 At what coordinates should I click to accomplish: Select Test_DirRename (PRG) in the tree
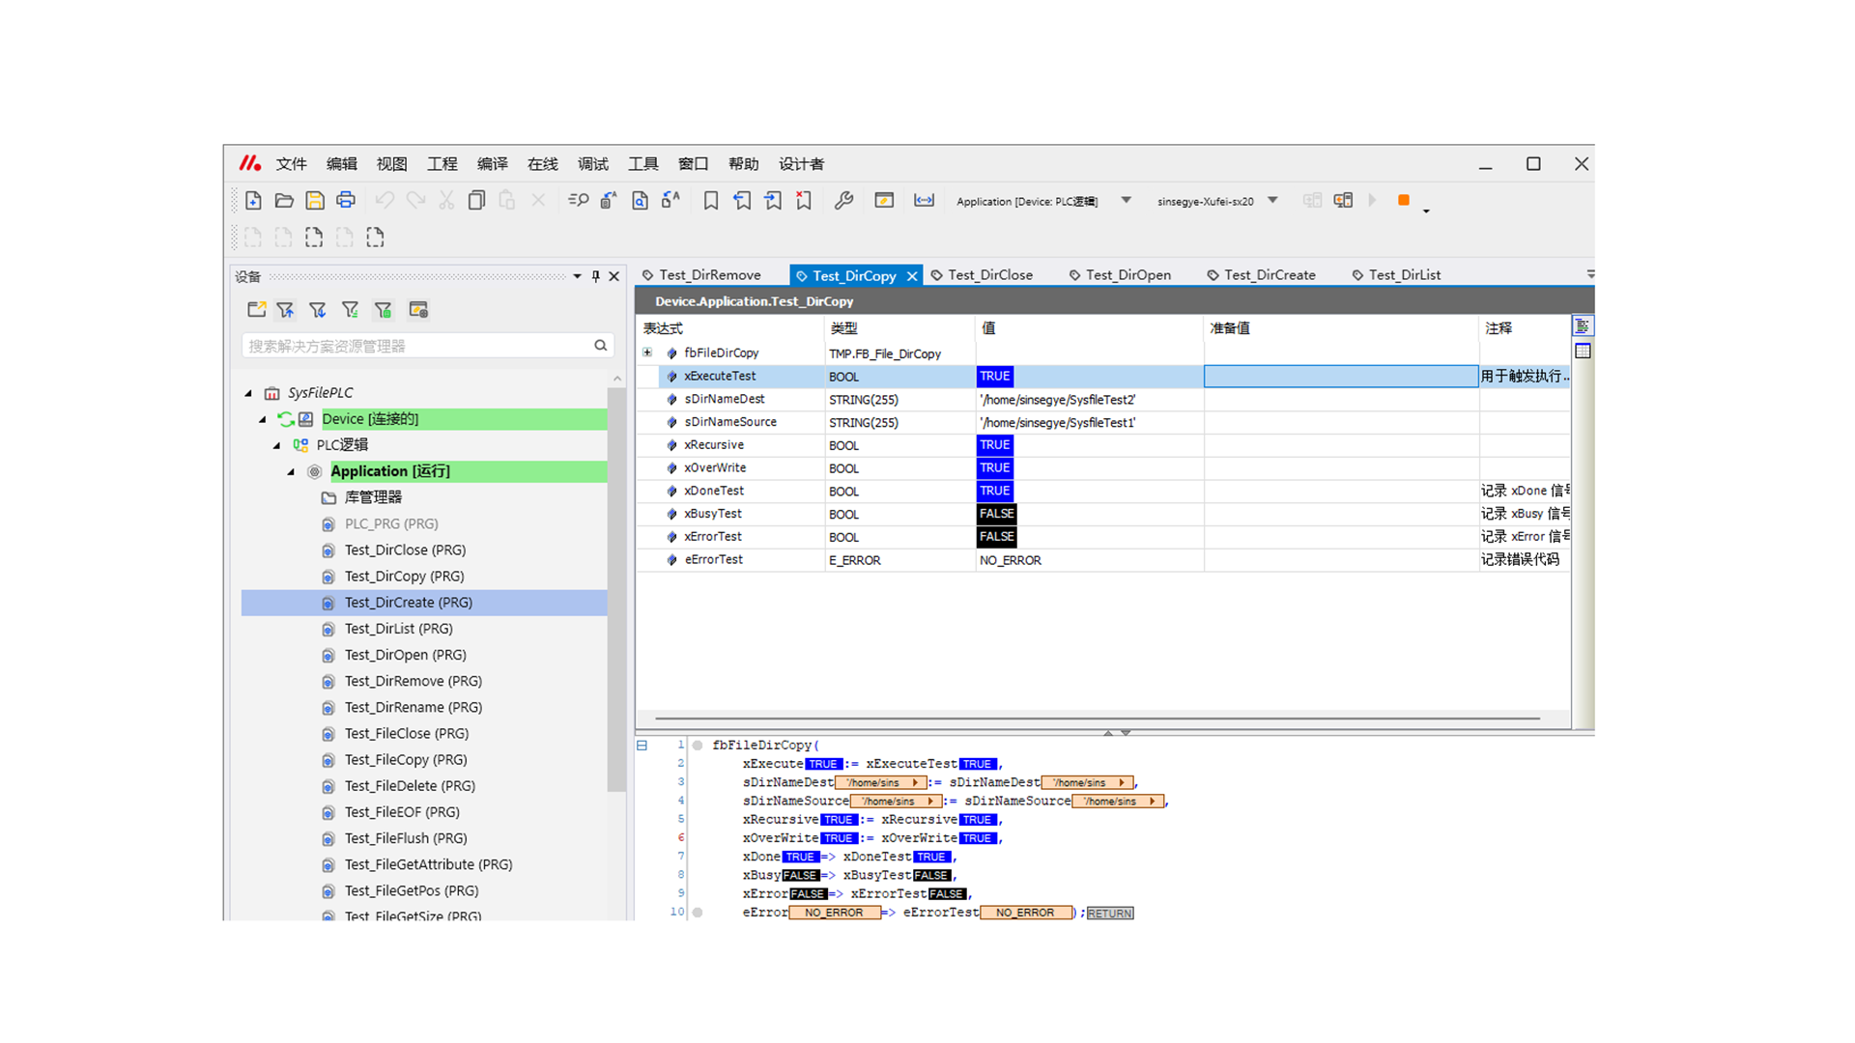point(413,708)
